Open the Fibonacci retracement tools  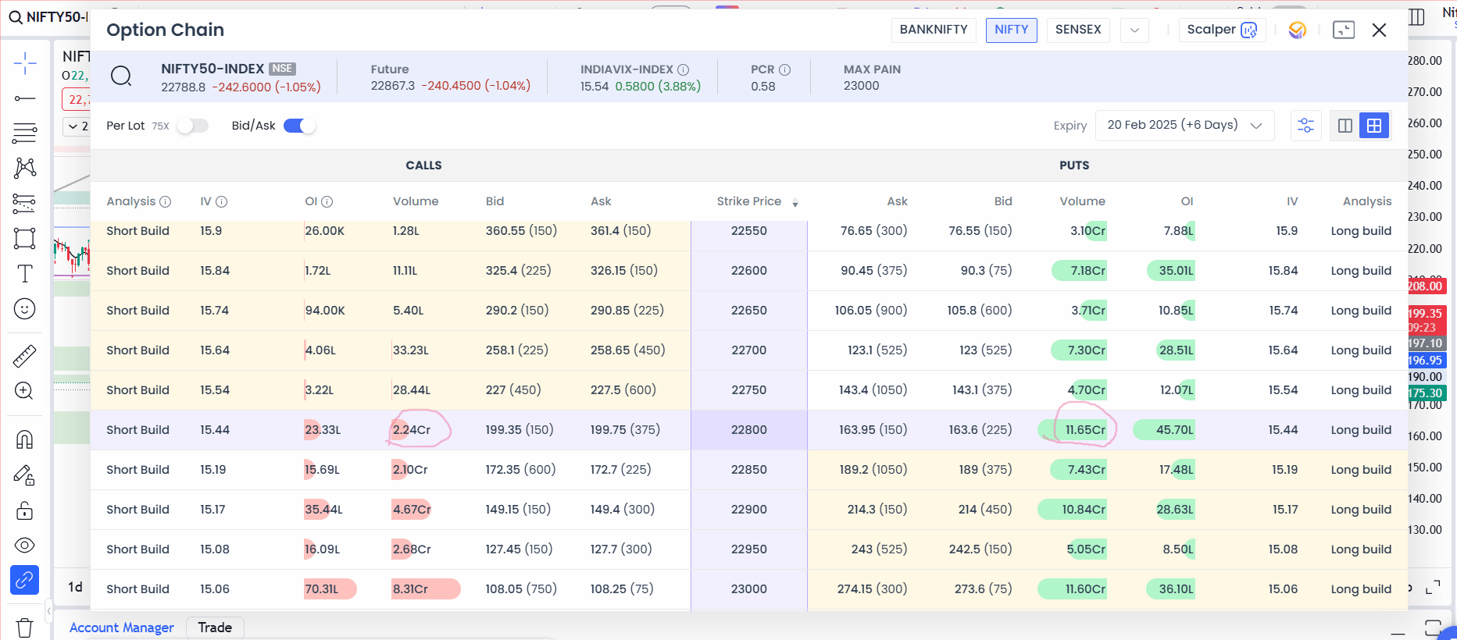[25, 133]
